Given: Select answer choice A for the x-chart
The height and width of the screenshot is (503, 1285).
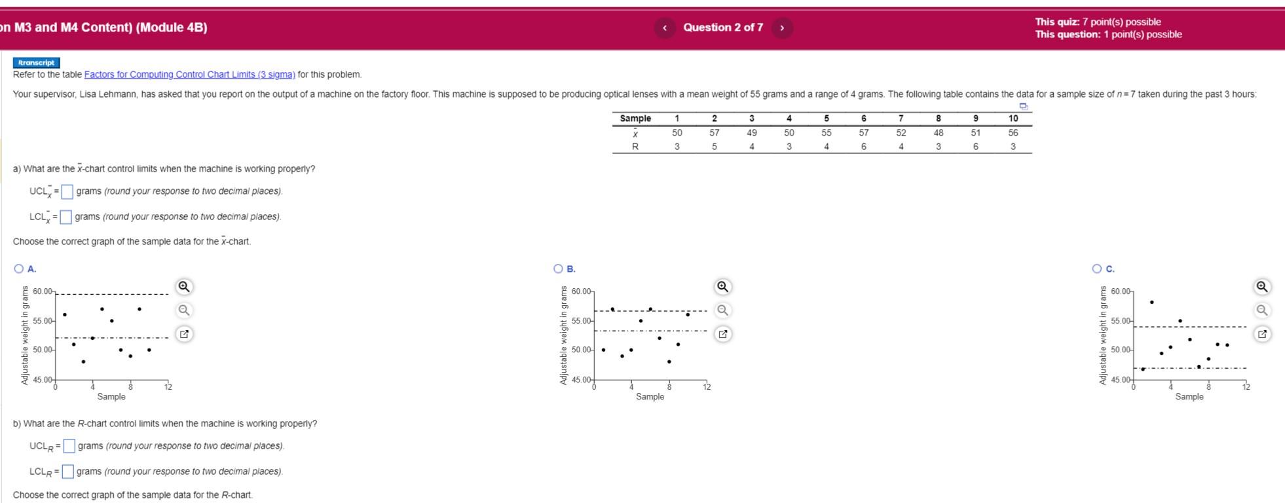Looking at the screenshot, I should click(x=18, y=268).
